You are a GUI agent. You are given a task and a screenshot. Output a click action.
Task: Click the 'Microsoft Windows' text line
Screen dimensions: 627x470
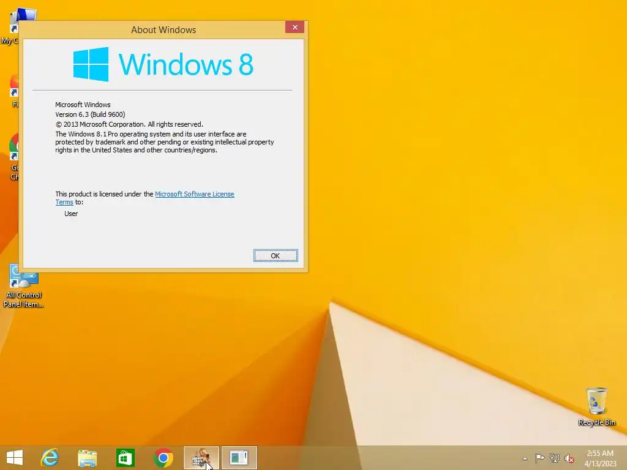(83, 105)
